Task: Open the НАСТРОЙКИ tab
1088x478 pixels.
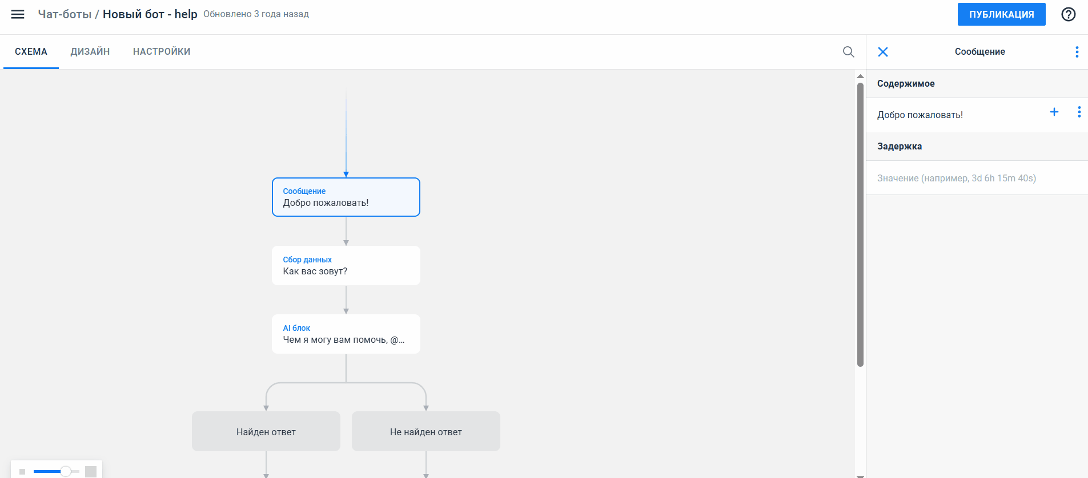Action: [x=162, y=52]
